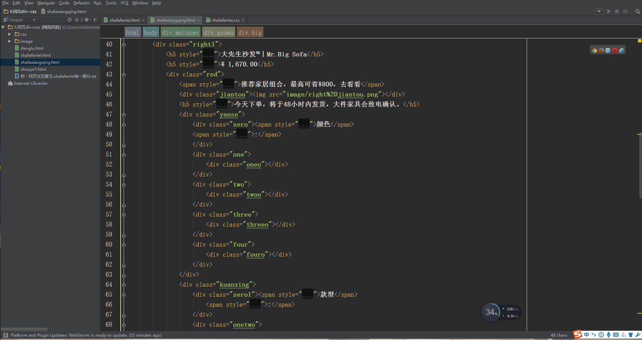Toggle fold marker on line 64
642x340 pixels.
click(x=124, y=285)
